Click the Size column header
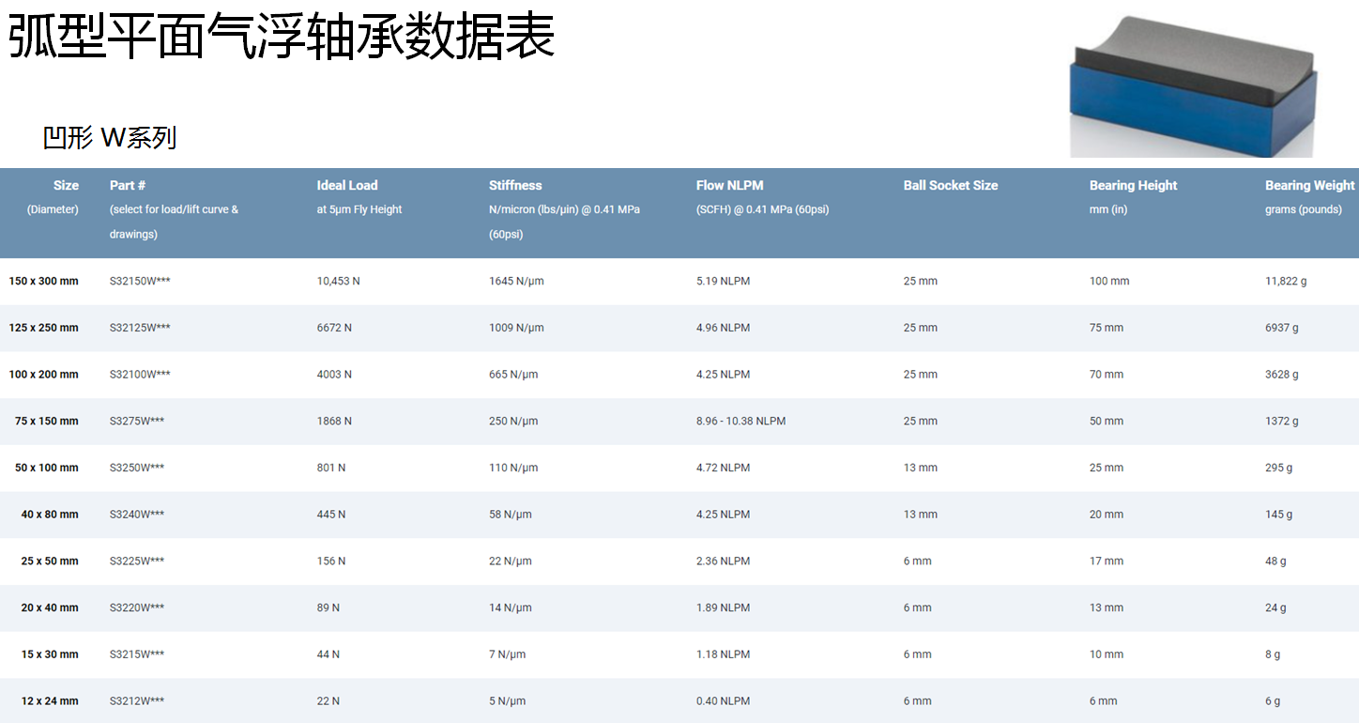The height and width of the screenshot is (723, 1359). [66, 186]
